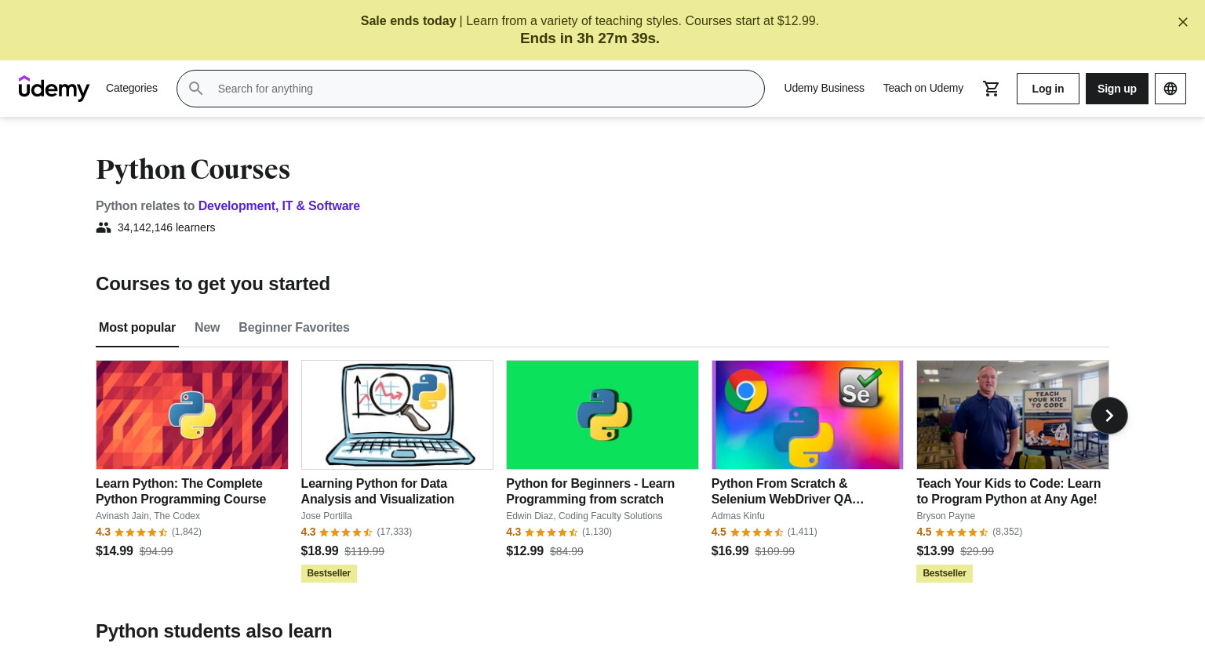The width and height of the screenshot is (1205, 654).
Task: Open the Development category link
Action: point(237,205)
